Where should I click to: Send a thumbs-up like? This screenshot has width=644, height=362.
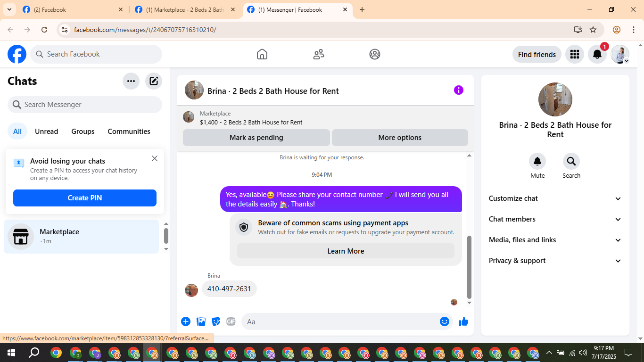tap(463, 321)
